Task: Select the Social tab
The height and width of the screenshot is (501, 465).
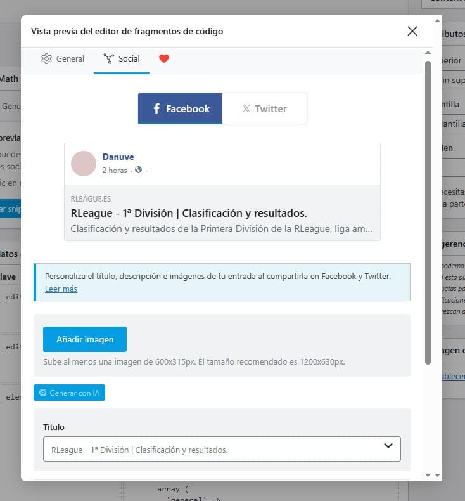Action: (122, 59)
